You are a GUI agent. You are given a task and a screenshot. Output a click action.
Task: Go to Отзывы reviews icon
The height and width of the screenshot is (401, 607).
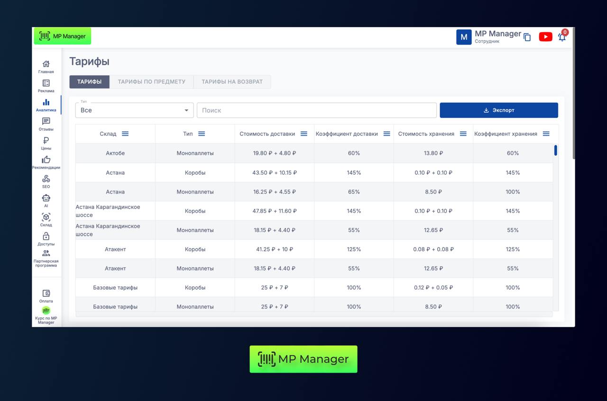(46, 122)
